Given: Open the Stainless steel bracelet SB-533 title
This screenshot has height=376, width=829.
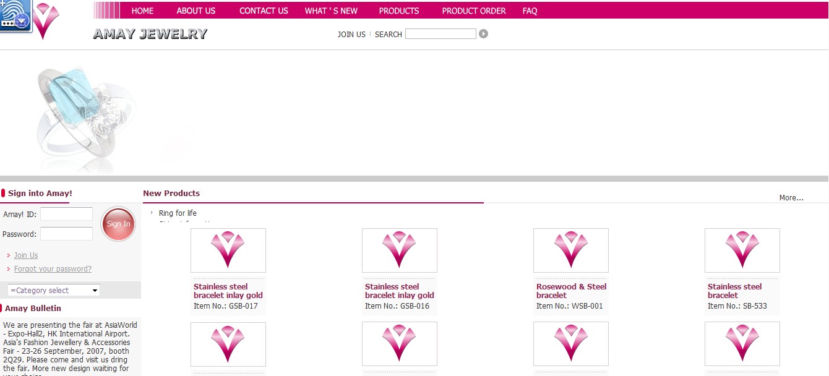Looking at the screenshot, I should [735, 291].
